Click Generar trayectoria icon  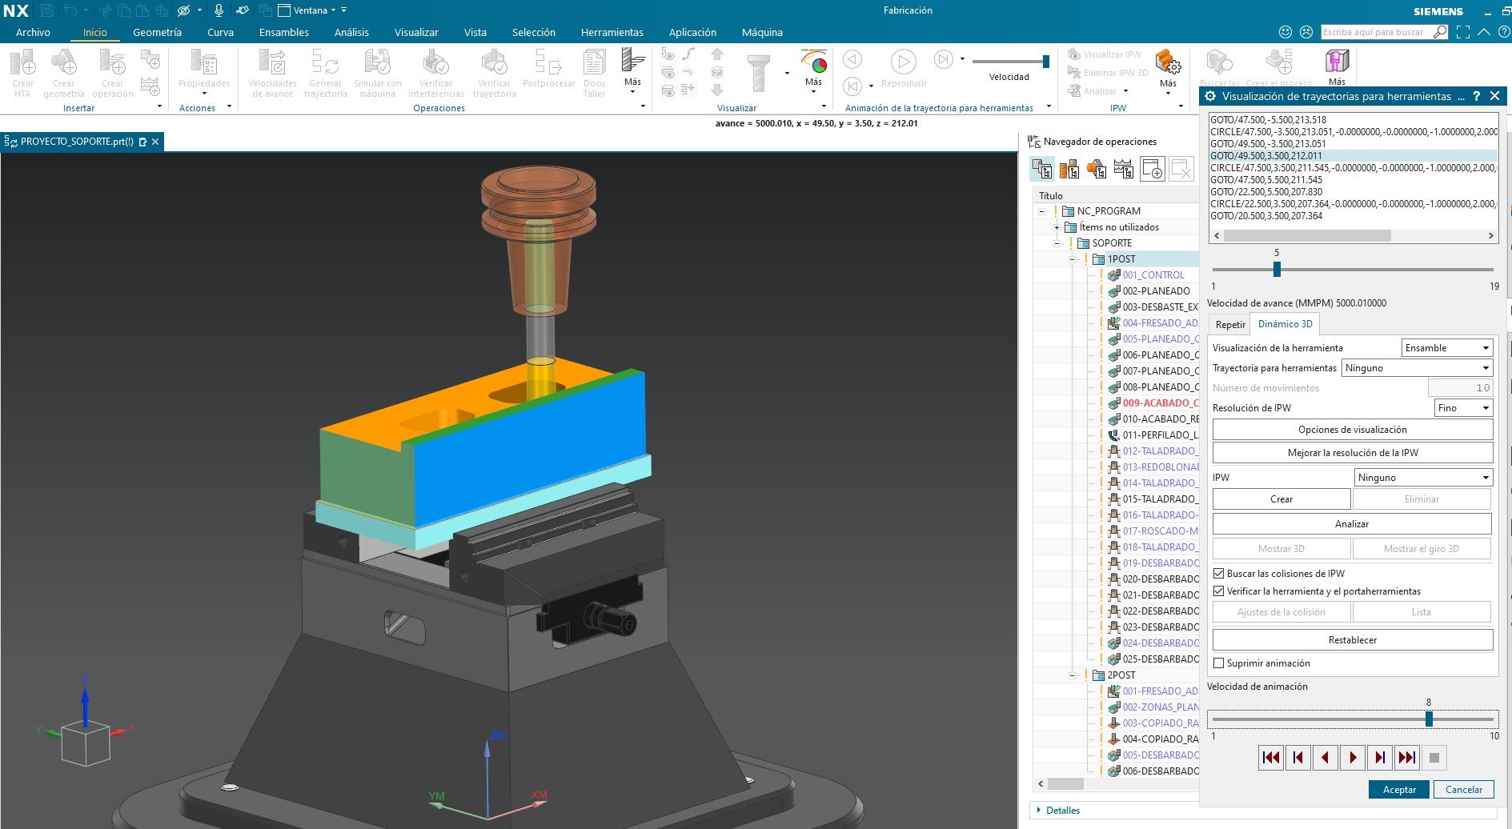tap(325, 62)
